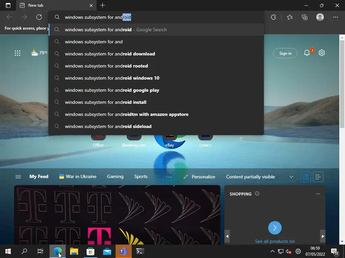Screen dimensions: 345x258
Task: Switch to Gaming feed tab
Action: tap(115, 177)
